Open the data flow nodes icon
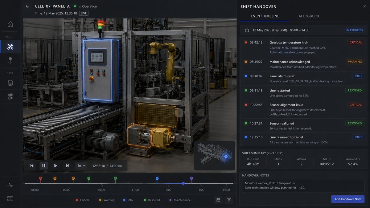 point(10,96)
